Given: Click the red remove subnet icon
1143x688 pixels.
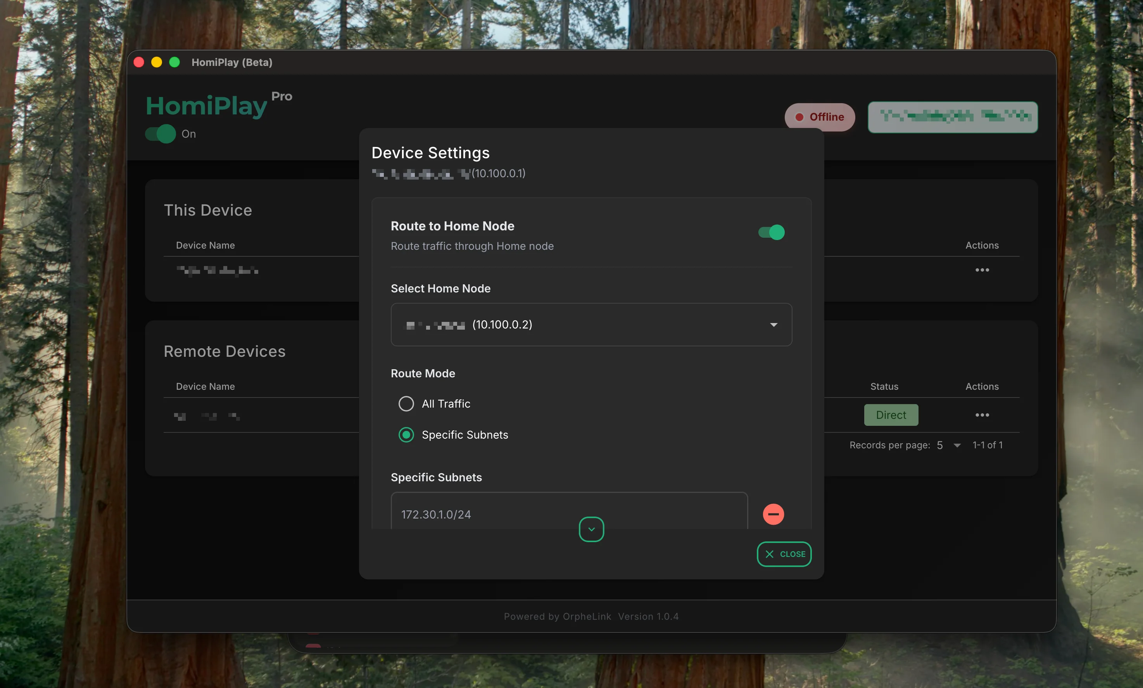Looking at the screenshot, I should (x=773, y=514).
